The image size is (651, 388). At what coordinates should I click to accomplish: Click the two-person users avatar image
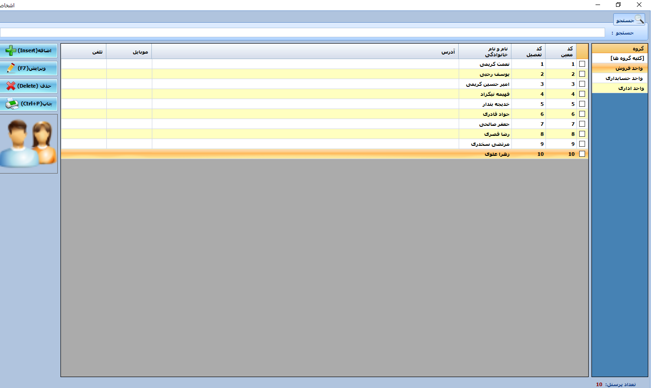pyautogui.click(x=29, y=144)
